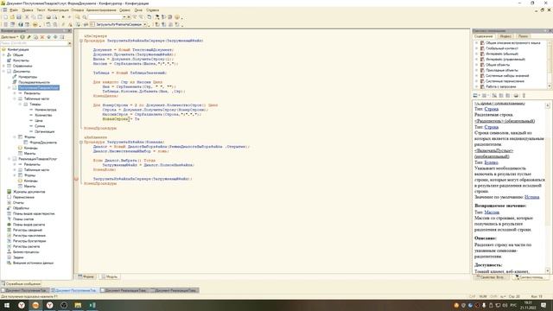
Task: Open the Файл menu
Action: 14,10
